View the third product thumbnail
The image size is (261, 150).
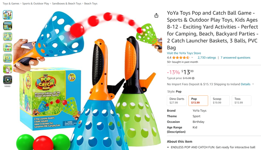(x=8, y=36)
